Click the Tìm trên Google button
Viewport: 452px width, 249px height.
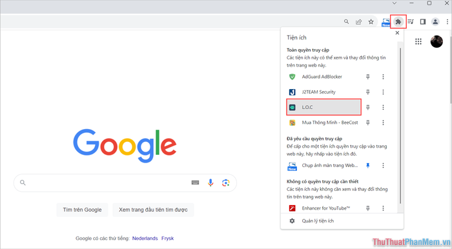[x=82, y=210]
